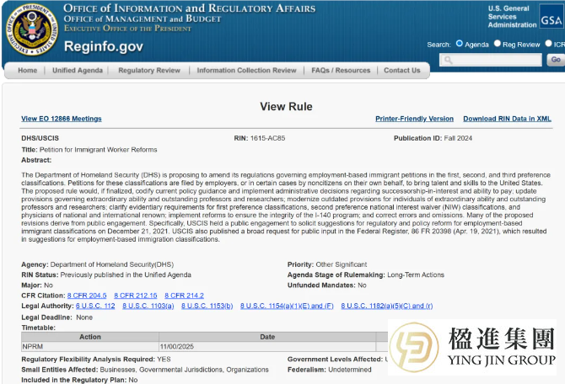565x384 pixels.
Task: Download RIN Data in XML
Action: tap(507, 119)
